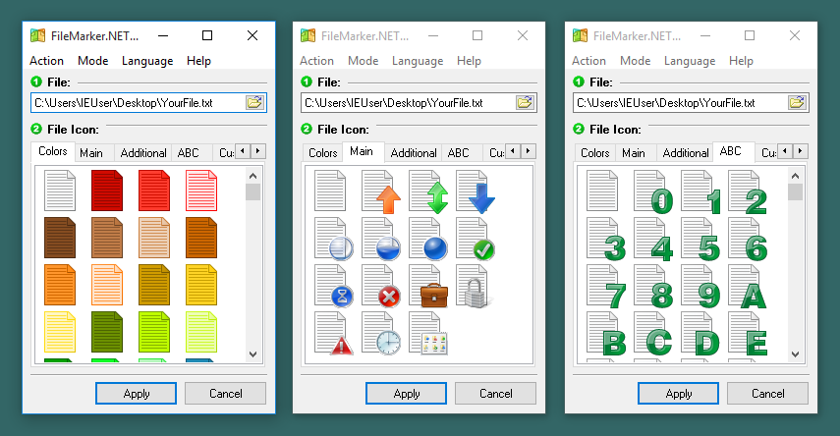
Task: Select the file icon with number 3
Action: 606,240
